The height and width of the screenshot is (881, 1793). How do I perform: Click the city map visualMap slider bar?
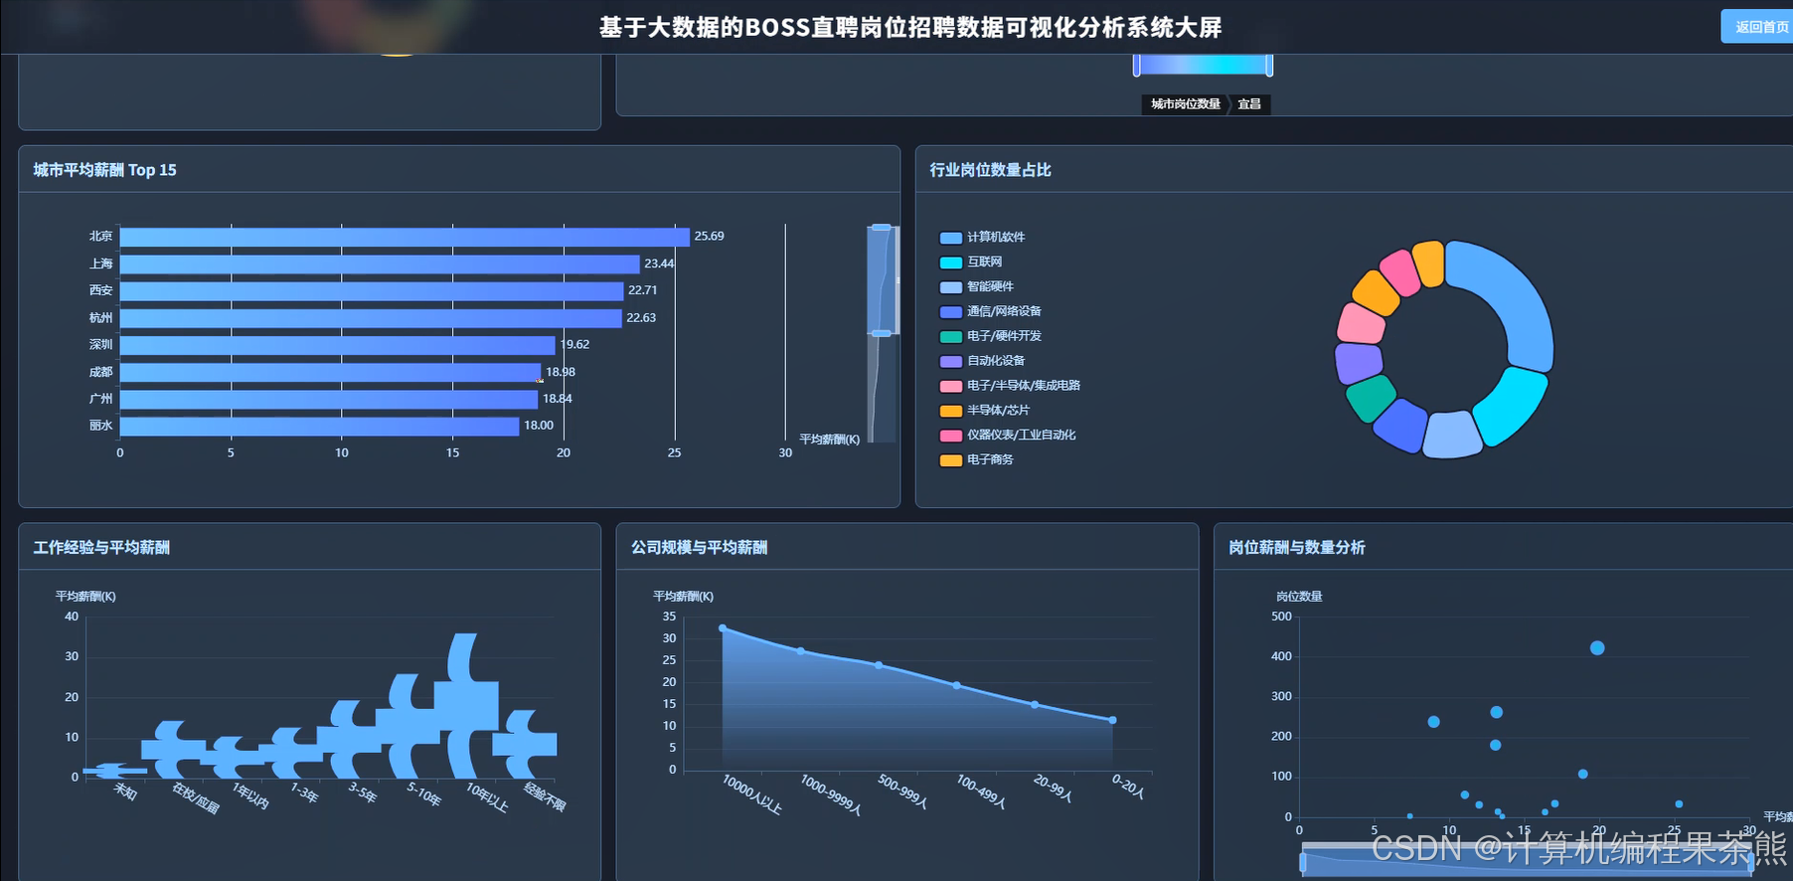tap(1203, 65)
